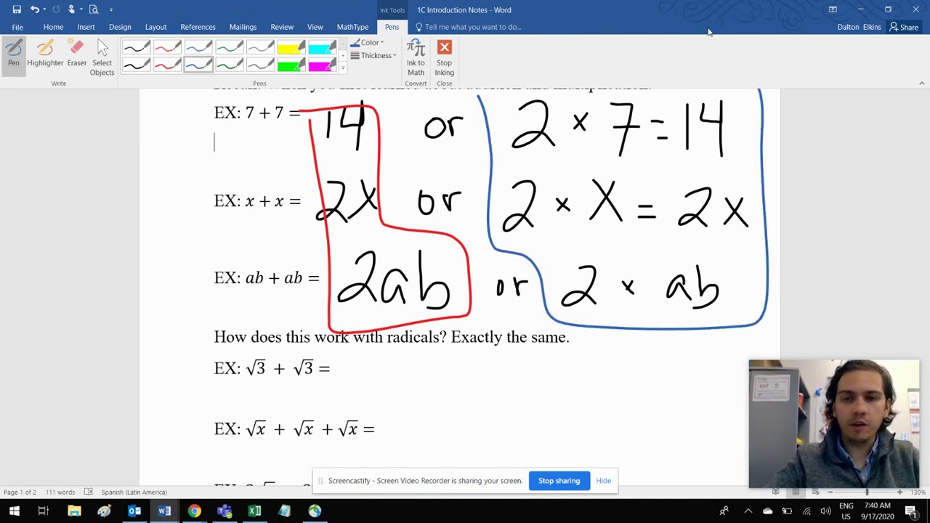Pick the black pen in top row
The width and height of the screenshot is (930, 523).
[136, 49]
